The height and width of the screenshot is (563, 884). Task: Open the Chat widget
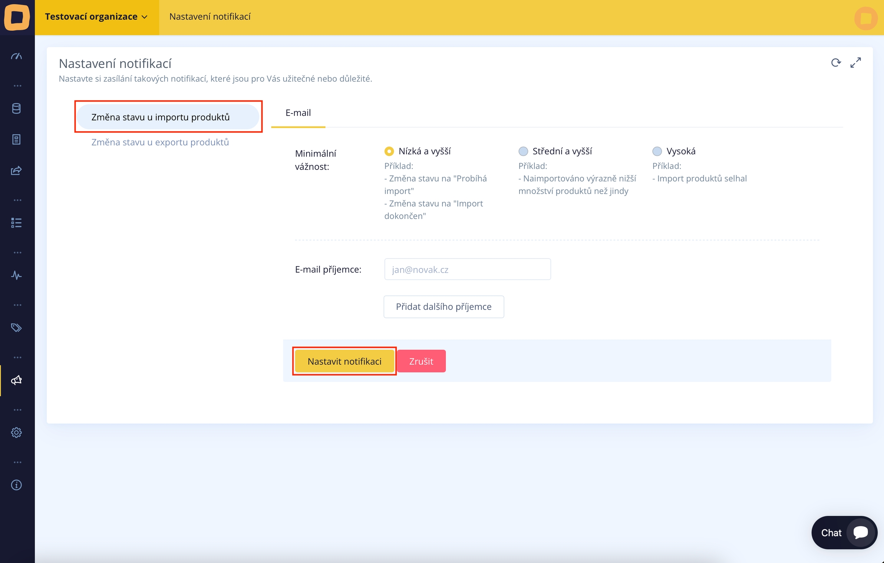[844, 532]
